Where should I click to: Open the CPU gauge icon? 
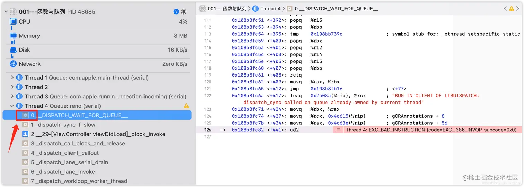pyautogui.click(x=13, y=21)
